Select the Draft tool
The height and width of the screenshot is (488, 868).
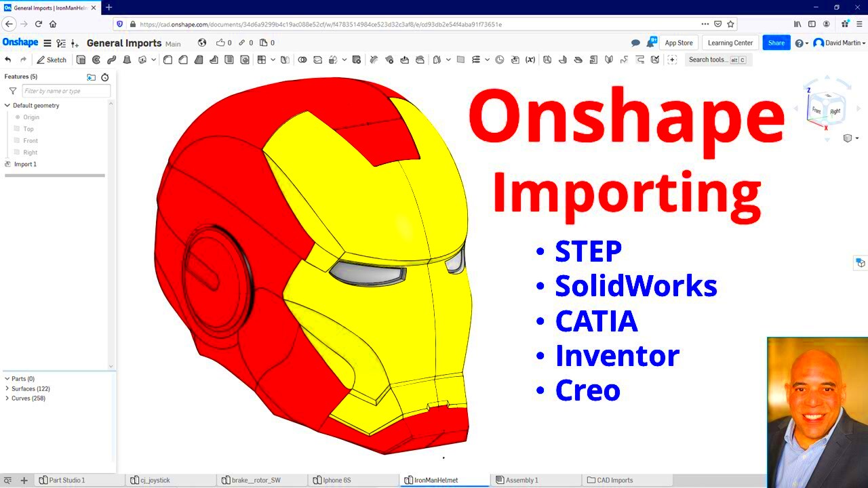(x=198, y=60)
